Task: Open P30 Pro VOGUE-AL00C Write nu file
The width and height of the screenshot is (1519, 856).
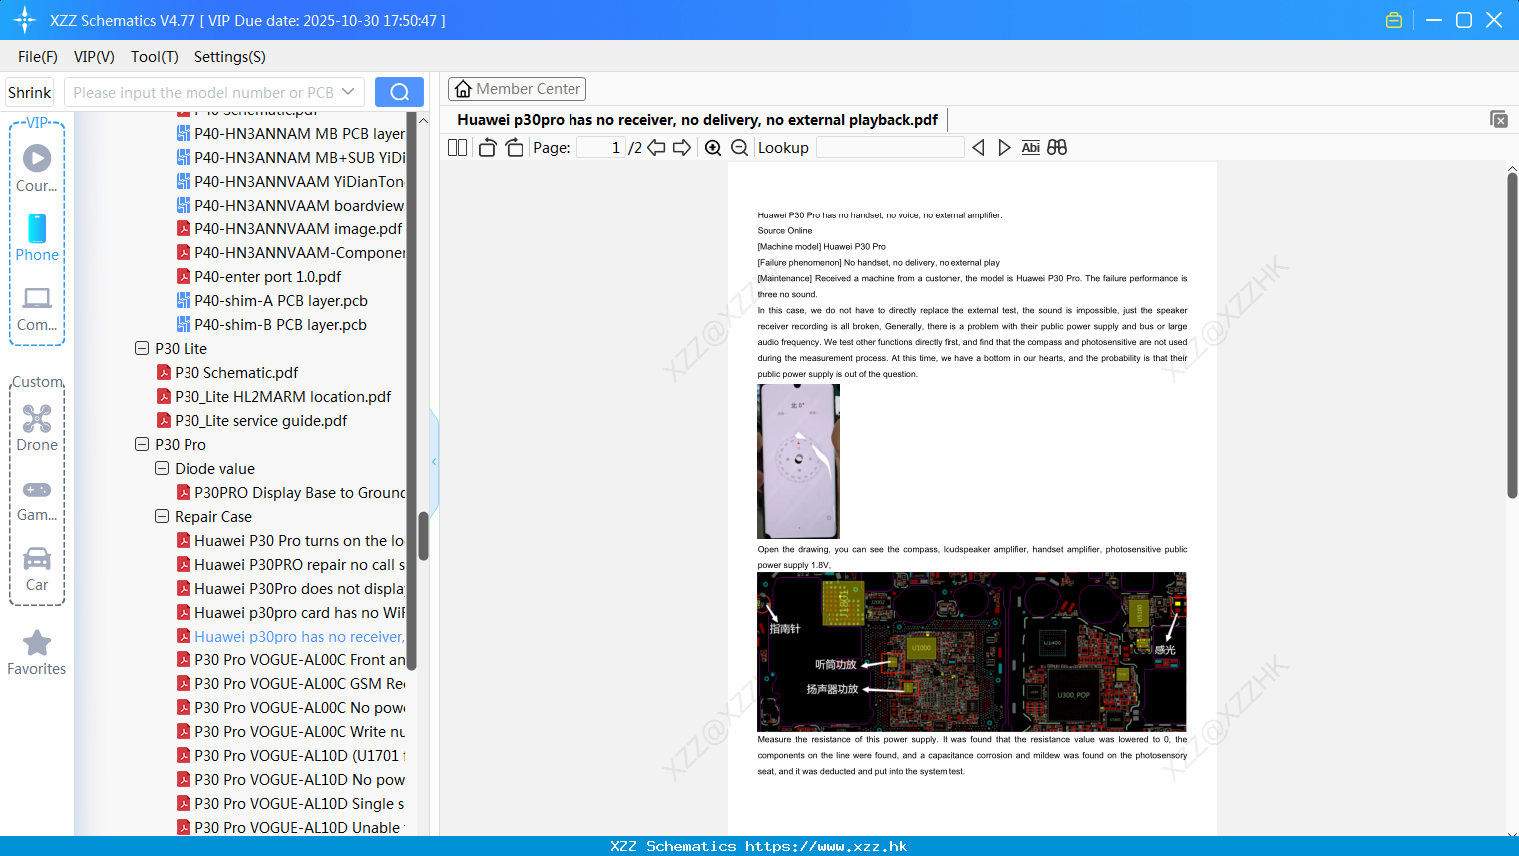Action: (x=291, y=731)
